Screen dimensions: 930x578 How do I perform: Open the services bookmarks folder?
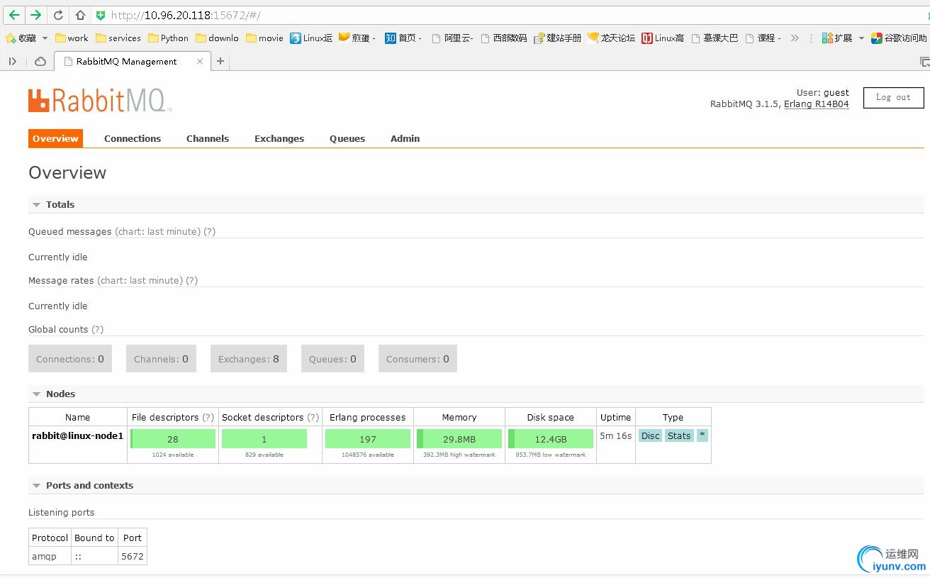(118, 38)
